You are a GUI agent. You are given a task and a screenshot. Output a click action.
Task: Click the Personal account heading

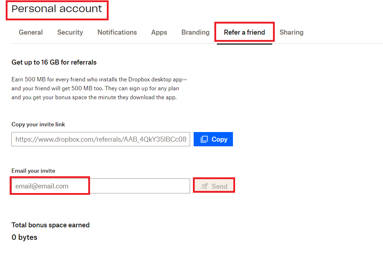tap(56, 9)
